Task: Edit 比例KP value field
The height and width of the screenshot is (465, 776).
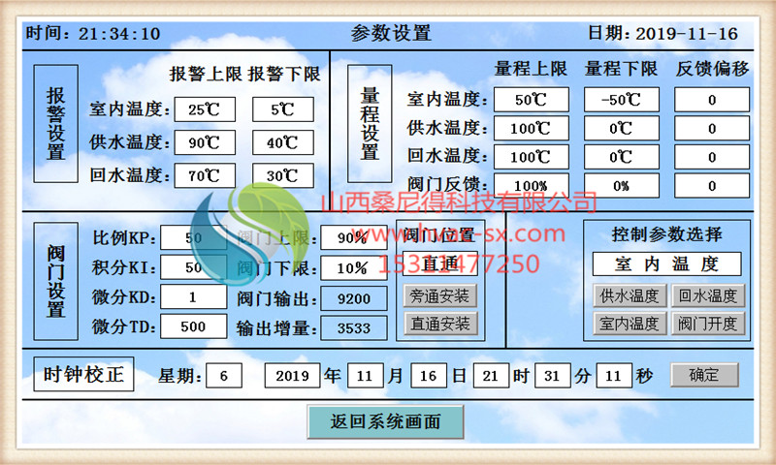Action: [x=193, y=237]
